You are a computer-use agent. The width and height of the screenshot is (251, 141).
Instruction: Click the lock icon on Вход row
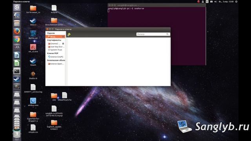tap(63, 37)
